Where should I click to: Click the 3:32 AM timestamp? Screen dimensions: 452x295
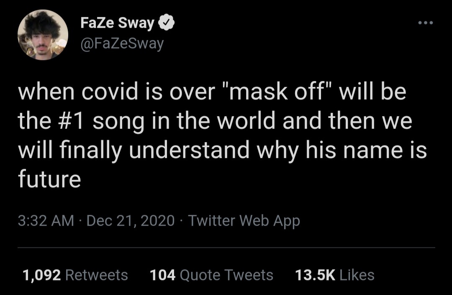point(46,221)
